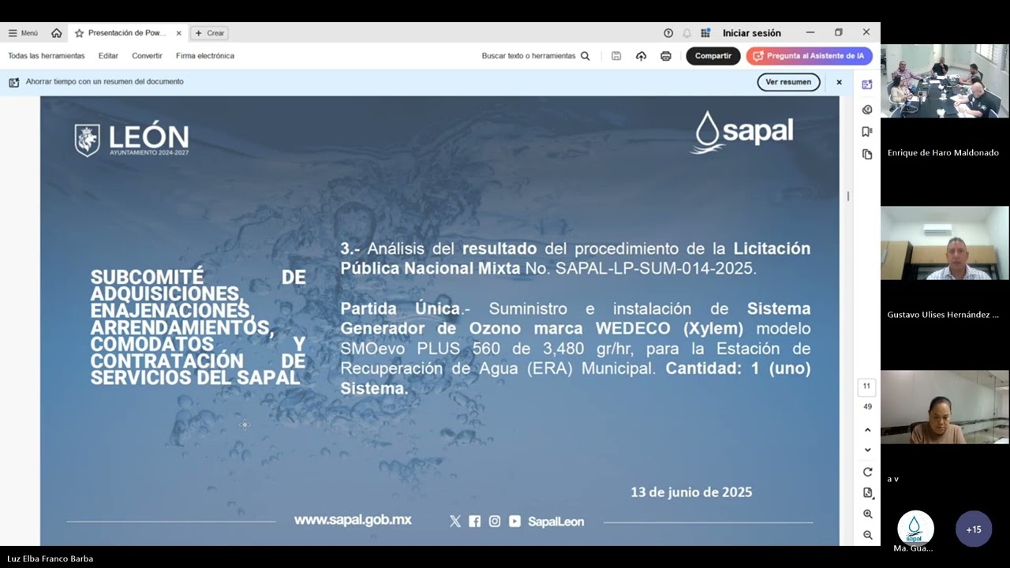The height and width of the screenshot is (568, 1010).
Task: Select participant a v video thumbnail
Action: [x=945, y=407]
